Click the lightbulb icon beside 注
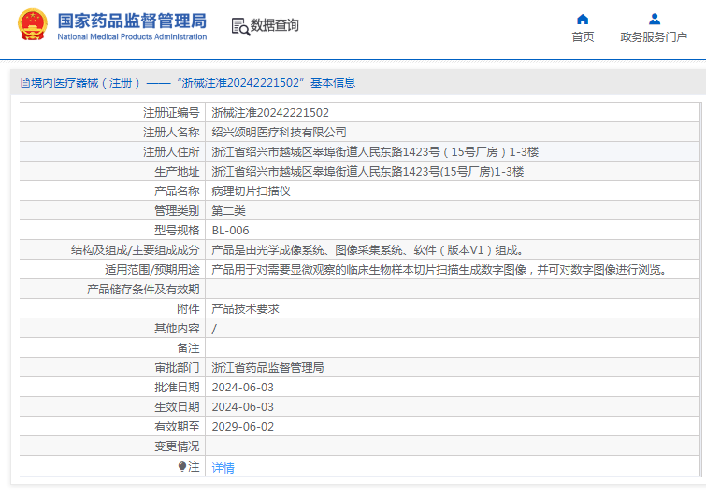The image size is (706, 495). (x=182, y=467)
